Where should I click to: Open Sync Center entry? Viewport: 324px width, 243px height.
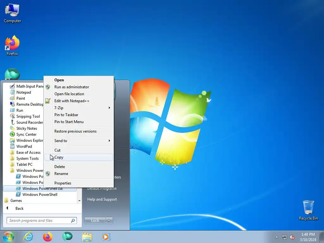click(26, 134)
